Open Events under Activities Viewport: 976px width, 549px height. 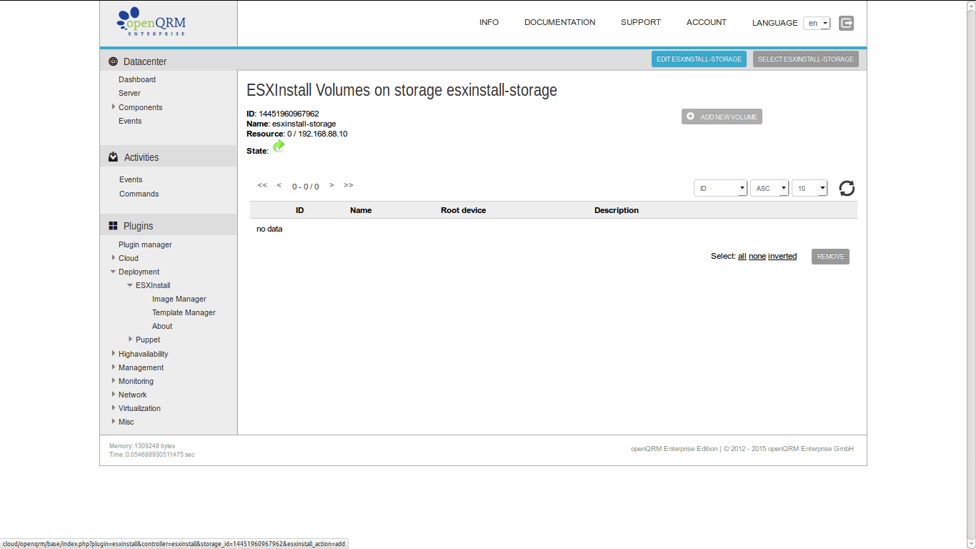click(131, 179)
